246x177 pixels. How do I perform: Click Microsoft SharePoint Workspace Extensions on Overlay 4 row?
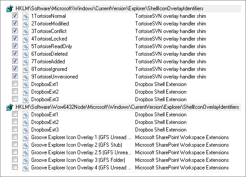point(182,168)
